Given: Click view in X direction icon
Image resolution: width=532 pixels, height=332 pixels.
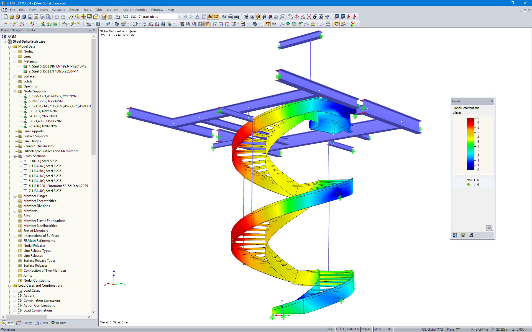Looking at the screenshot, I should tap(215, 24).
